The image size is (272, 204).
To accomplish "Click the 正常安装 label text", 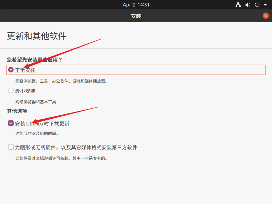I will pyautogui.click(x=25, y=70).
